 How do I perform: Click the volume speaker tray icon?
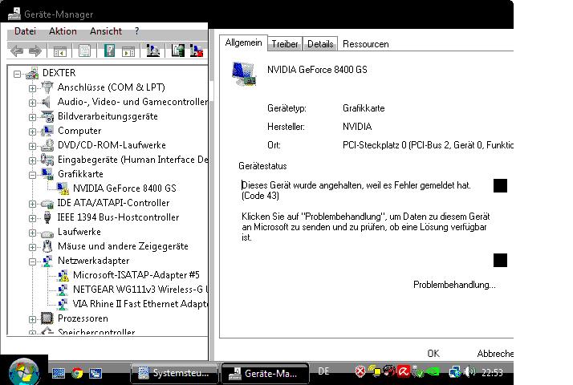click(469, 372)
